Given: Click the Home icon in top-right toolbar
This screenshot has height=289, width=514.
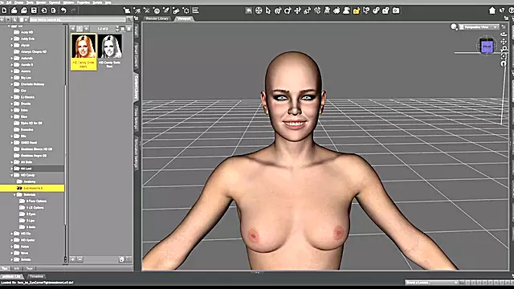Looking at the screenshot, I should (492, 10).
